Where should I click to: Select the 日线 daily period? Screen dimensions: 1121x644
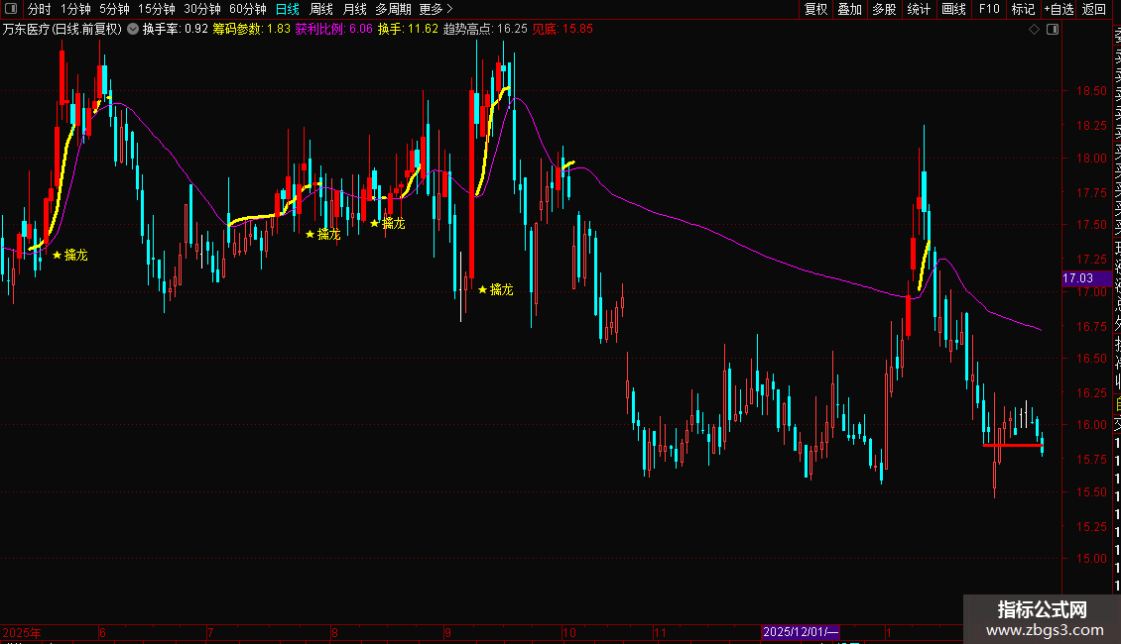tap(288, 9)
